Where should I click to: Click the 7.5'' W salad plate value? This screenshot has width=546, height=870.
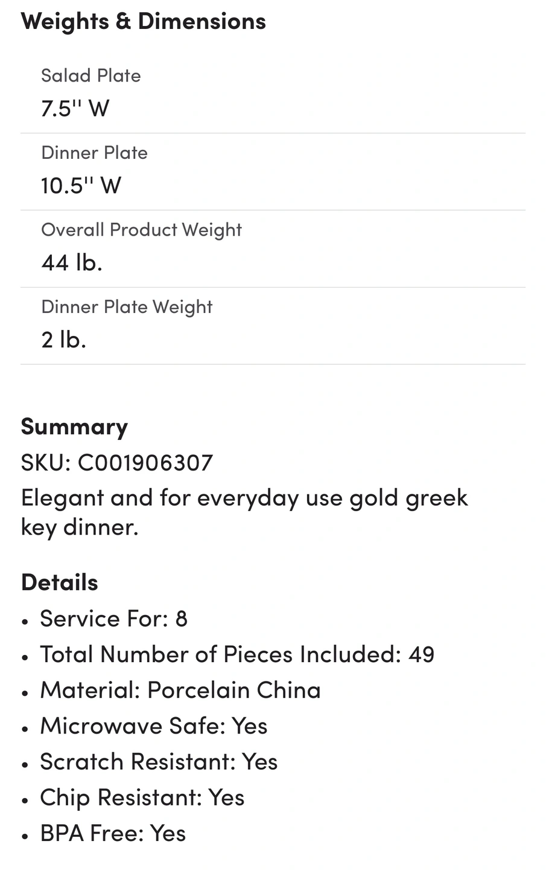(75, 109)
